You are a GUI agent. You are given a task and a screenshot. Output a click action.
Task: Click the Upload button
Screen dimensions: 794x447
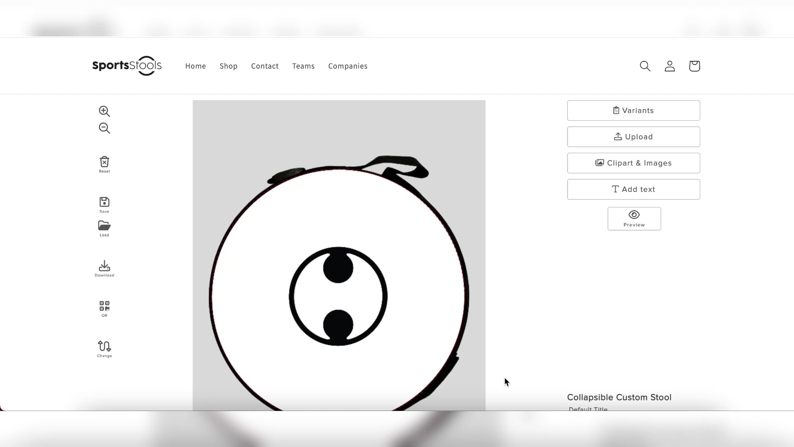(x=633, y=137)
